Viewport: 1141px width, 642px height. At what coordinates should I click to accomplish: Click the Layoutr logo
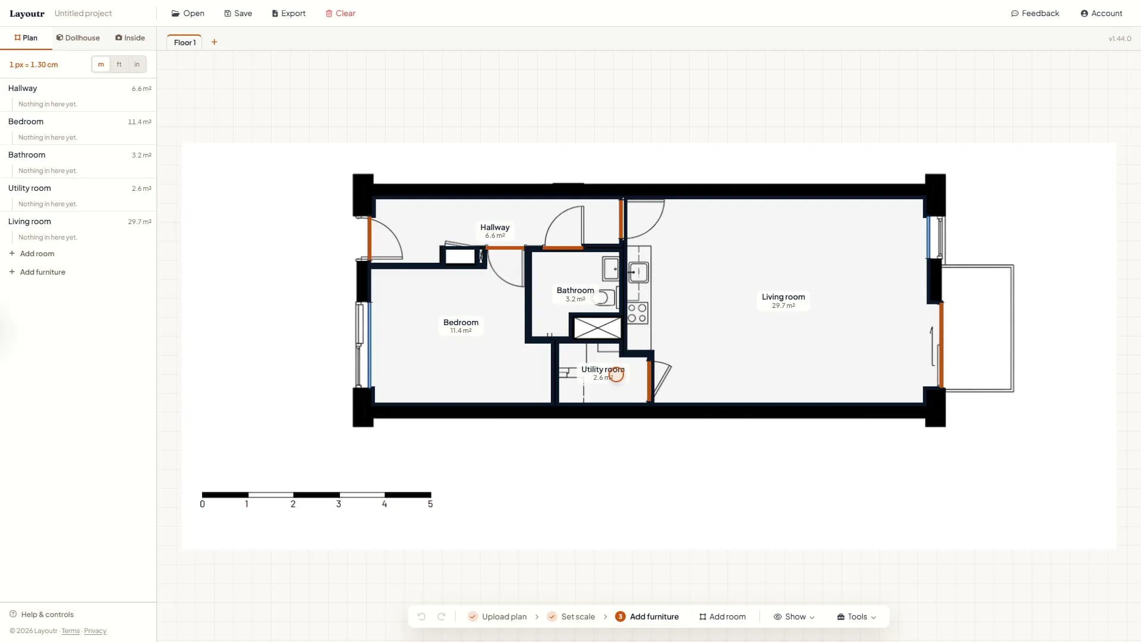pos(27,14)
